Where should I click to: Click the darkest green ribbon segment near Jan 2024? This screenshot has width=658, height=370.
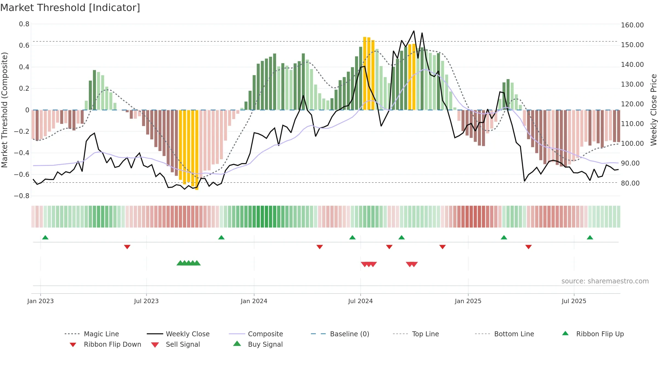tap(266, 217)
